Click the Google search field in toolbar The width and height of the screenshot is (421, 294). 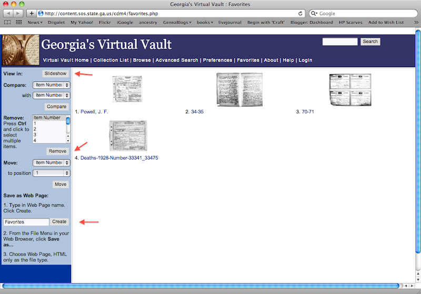363,14
